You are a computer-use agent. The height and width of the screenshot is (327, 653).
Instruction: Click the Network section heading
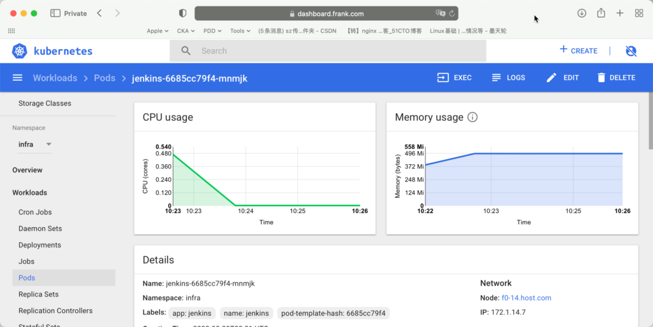(495, 283)
